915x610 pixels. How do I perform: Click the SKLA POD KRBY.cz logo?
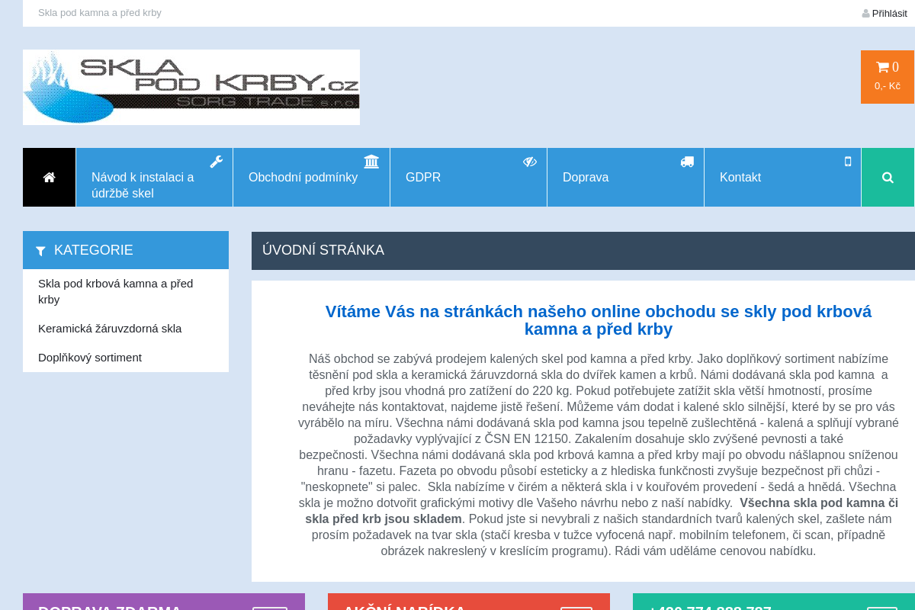coord(191,86)
